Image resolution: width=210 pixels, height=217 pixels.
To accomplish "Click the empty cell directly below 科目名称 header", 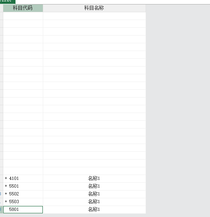I will [94, 16].
